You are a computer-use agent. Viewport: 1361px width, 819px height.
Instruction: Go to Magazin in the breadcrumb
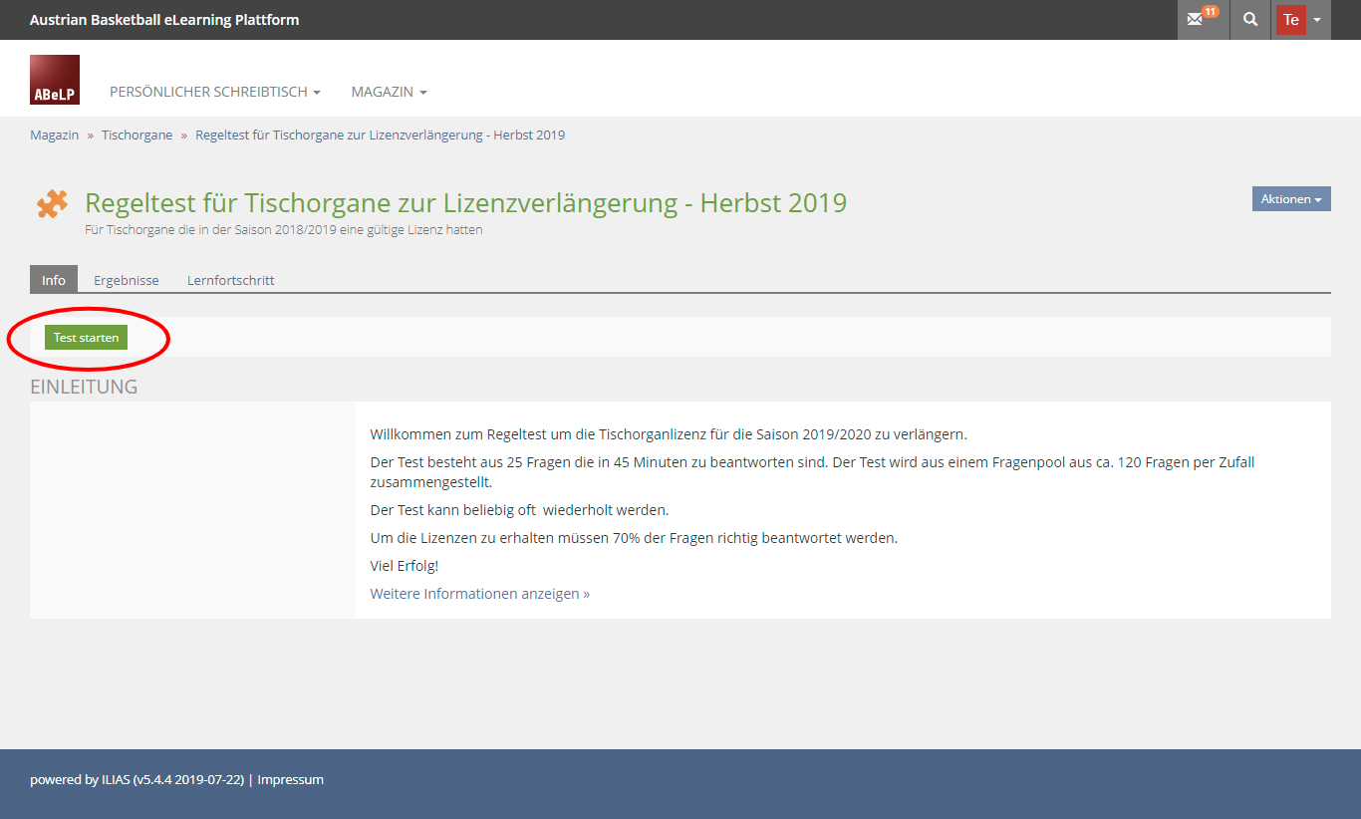[54, 135]
